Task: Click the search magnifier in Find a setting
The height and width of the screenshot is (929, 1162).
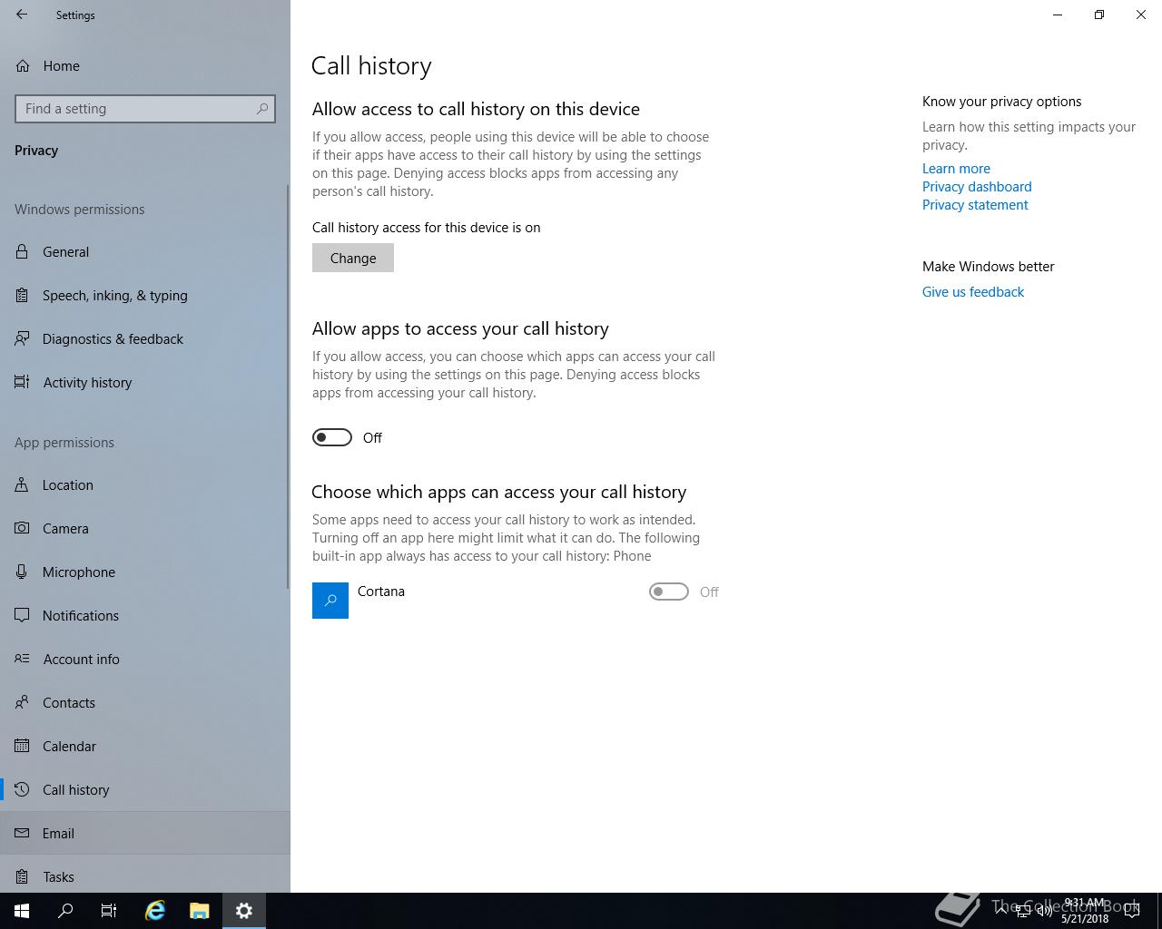Action: pos(262,109)
